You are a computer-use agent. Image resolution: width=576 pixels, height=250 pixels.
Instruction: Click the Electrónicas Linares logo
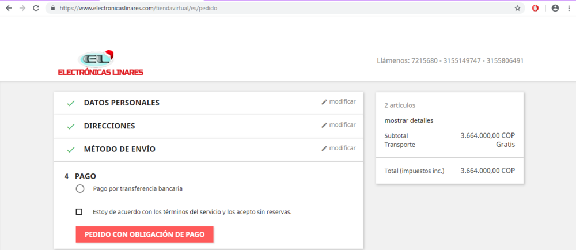point(100,63)
